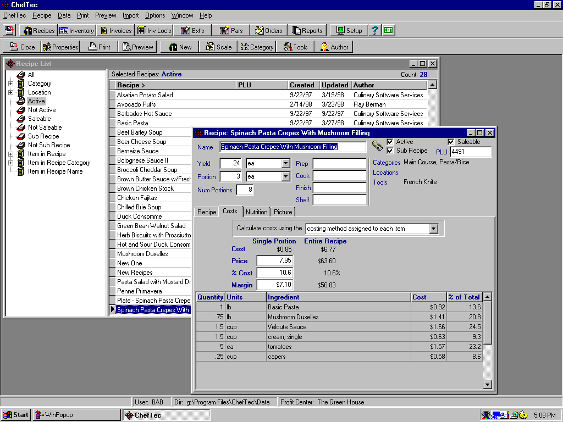Expand the Location tree node

(x=11, y=92)
